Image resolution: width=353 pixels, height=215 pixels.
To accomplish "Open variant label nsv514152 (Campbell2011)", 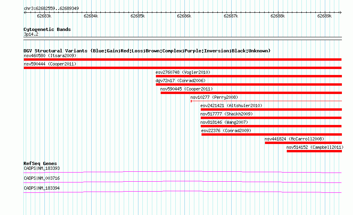I will (x=315, y=147).
